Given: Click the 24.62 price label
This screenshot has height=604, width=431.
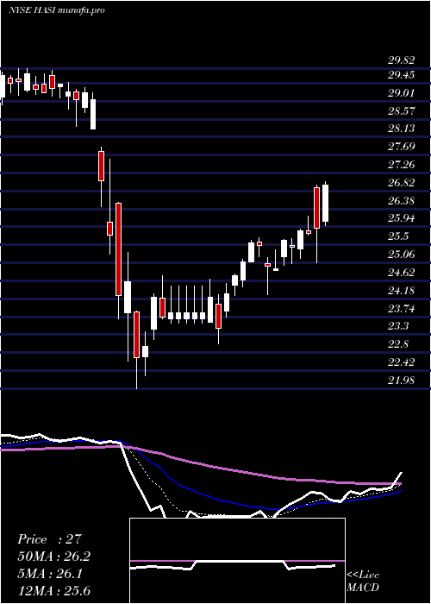Looking at the screenshot, I should click(x=402, y=273).
